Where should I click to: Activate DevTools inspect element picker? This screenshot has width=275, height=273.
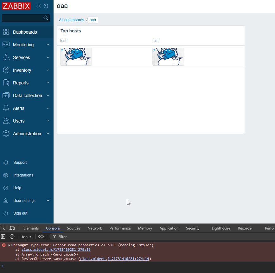coord(3,228)
